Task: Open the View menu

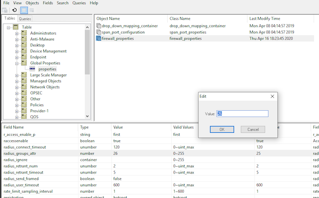Action: (17, 3)
